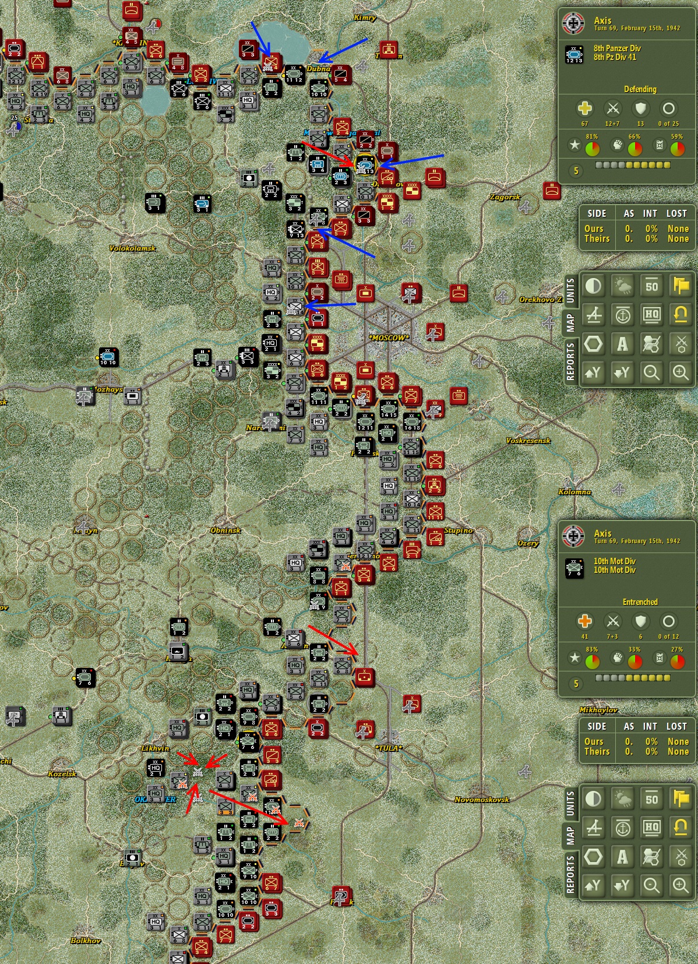Click the strength bar in the 8th Panzer Div panel

click(633, 165)
